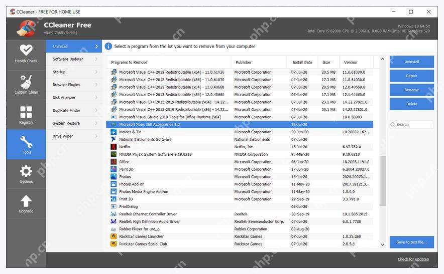
Task: Sort by Programs to Remove column
Action: point(168,62)
